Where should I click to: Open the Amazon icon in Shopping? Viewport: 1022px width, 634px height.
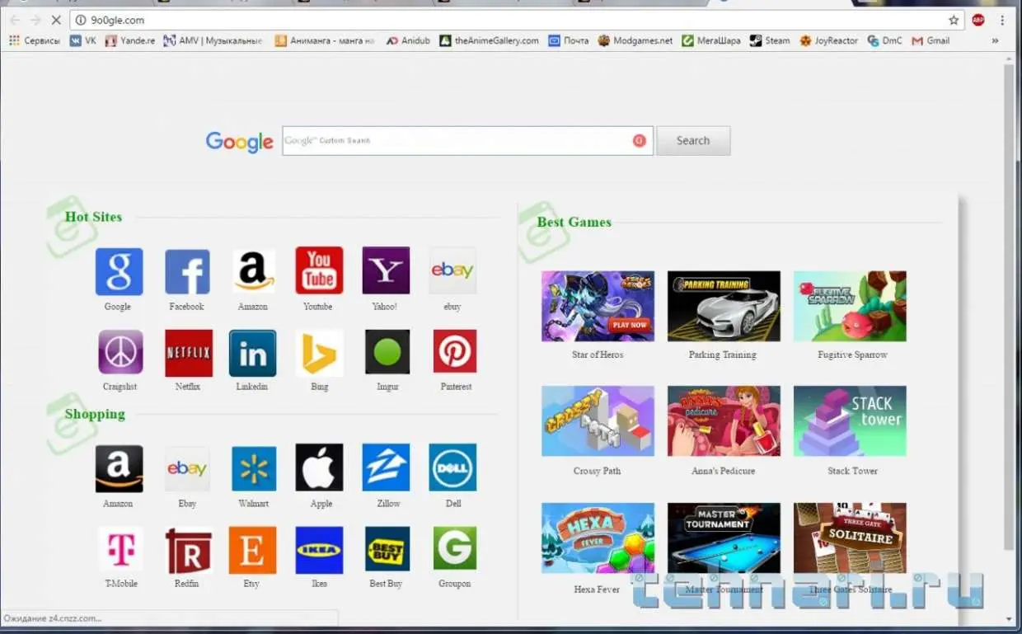tap(119, 468)
